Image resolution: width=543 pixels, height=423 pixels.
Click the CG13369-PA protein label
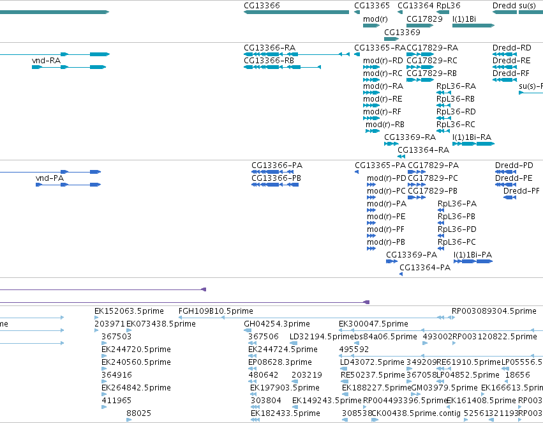coord(412,255)
